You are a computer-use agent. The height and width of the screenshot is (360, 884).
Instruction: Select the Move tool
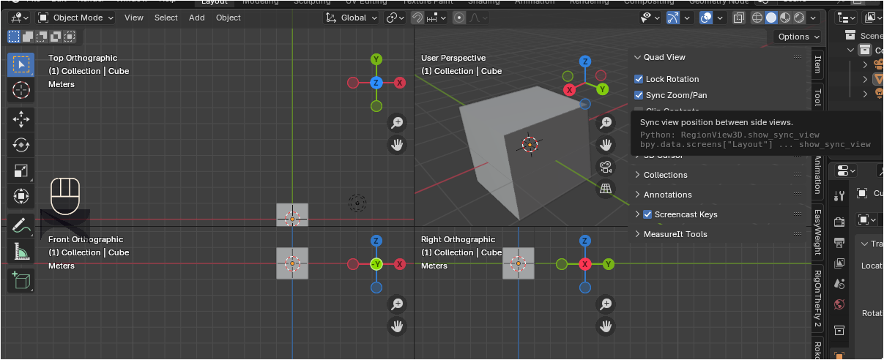pos(21,120)
